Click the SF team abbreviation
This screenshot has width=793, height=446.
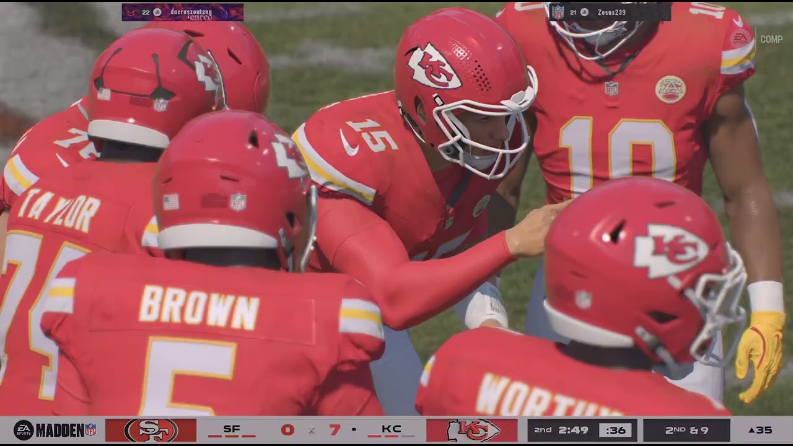232,429
